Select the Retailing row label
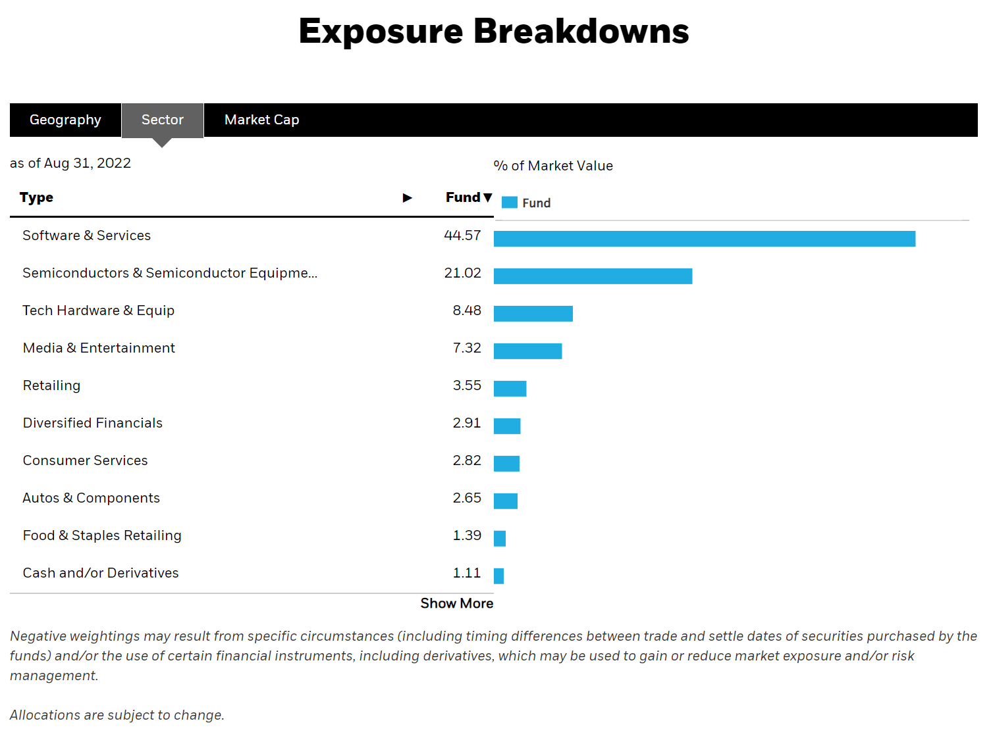This screenshot has width=991, height=742. coord(51,385)
